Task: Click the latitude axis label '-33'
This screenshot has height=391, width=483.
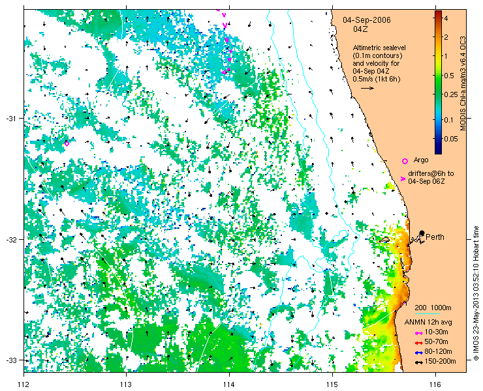Action: [10, 360]
